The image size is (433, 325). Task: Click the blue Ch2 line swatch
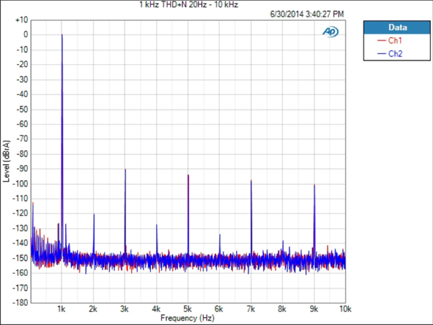coord(381,54)
